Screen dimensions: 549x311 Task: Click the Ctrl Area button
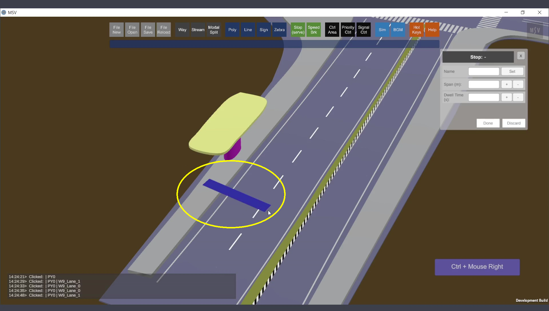(x=332, y=30)
